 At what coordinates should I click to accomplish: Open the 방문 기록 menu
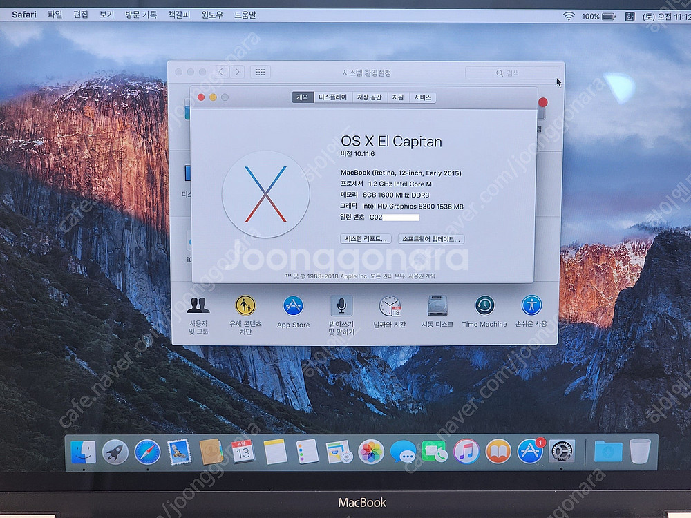(x=140, y=15)
